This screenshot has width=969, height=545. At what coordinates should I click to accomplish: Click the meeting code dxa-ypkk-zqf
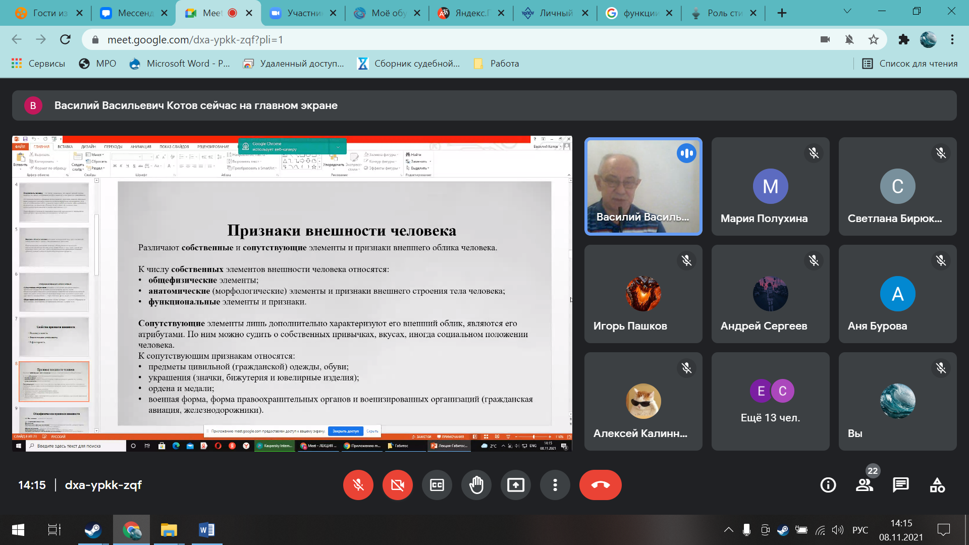click(x=103, y=485)
